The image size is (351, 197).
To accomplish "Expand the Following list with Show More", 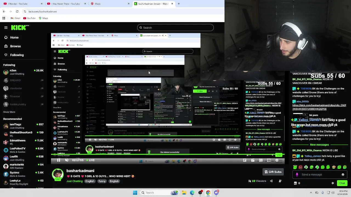I will click(9, 112).
